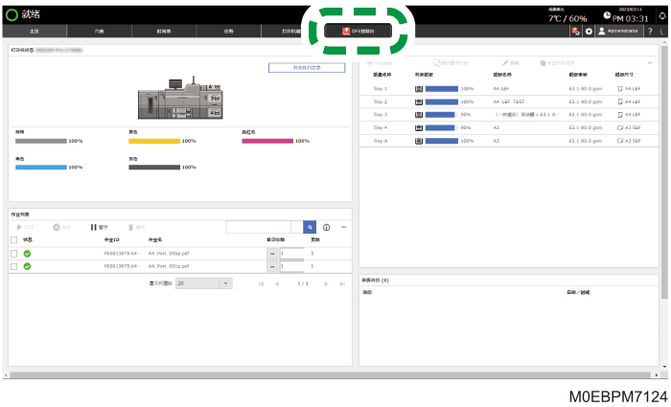The width and height of the screenshot is (671, 407).
Task: Open the Administrator user menu
Action: pyautogui.click(x=619, y=31)
